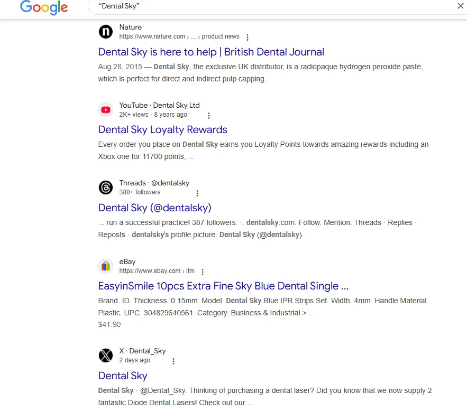Click the Nature source name text
467x412 pixels.
pyautogui.click(x=131, y=27)
